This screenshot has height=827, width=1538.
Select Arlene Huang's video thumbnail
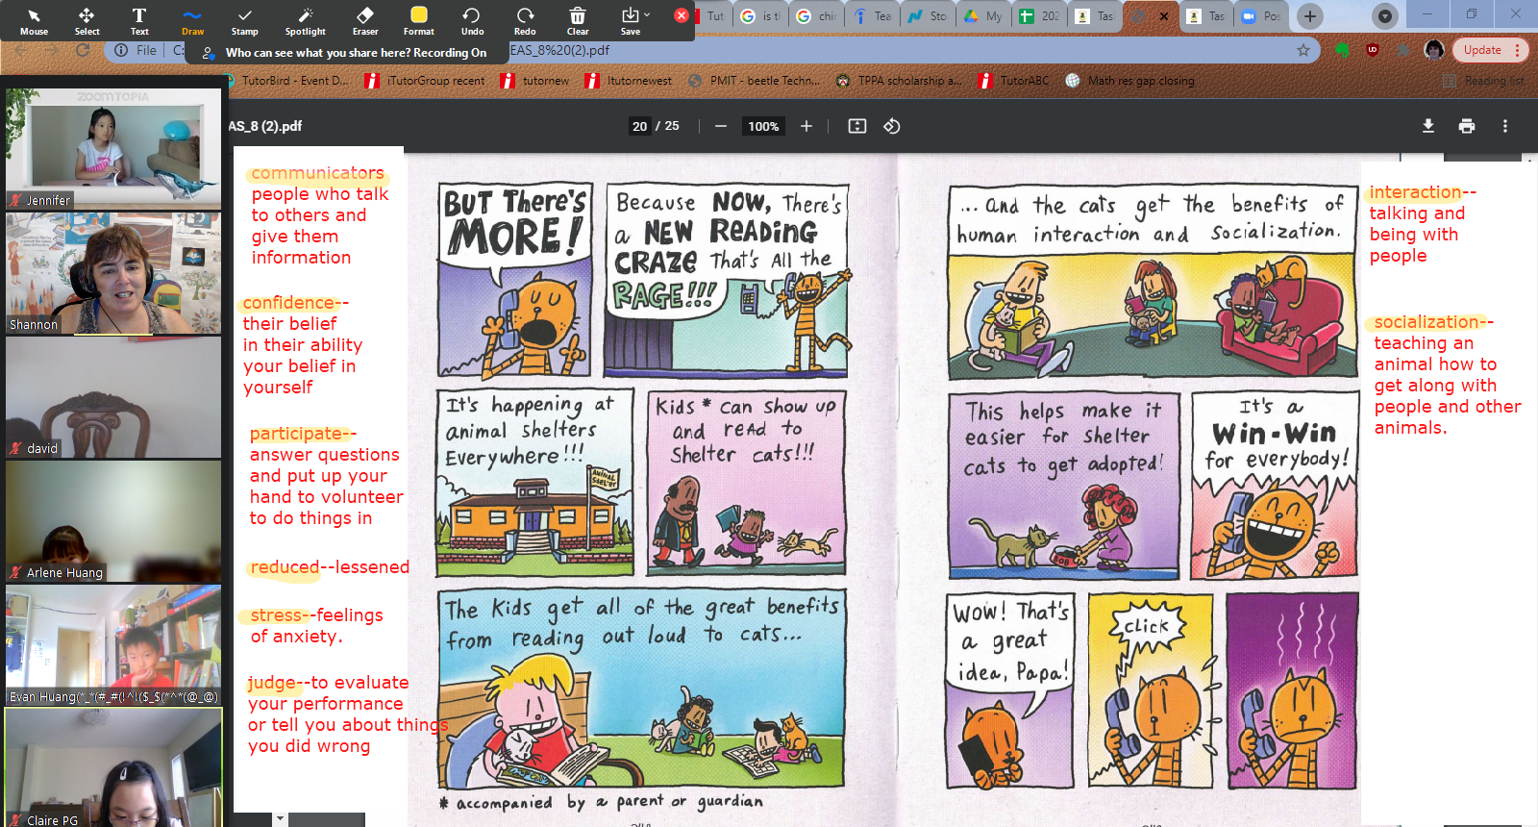(113, 521)
